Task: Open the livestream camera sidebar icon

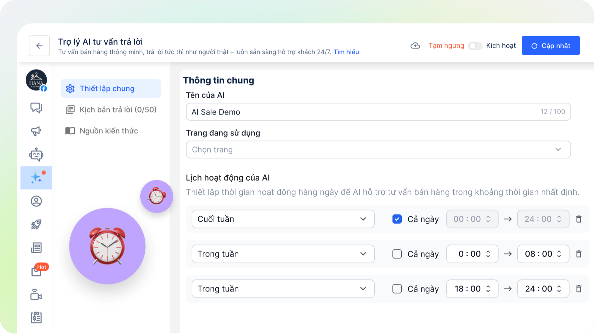Action: pos(36,295)
